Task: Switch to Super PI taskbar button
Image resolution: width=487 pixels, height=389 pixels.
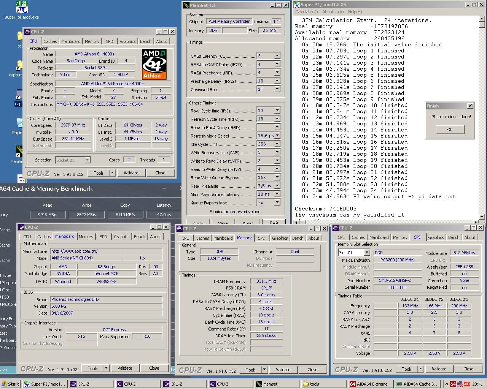Action: [44, 384]
